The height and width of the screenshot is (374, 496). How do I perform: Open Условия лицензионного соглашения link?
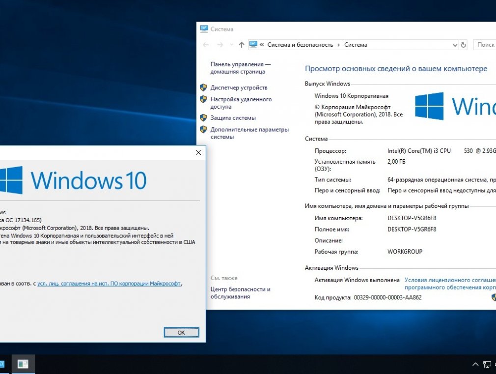point(450,284)
